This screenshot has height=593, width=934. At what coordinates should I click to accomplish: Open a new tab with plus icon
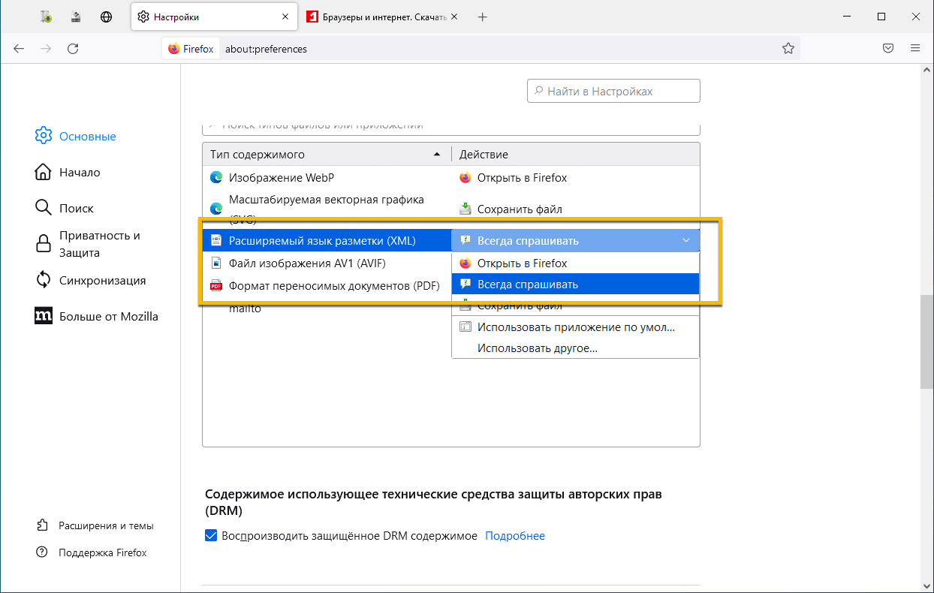[x=483, y=17]
